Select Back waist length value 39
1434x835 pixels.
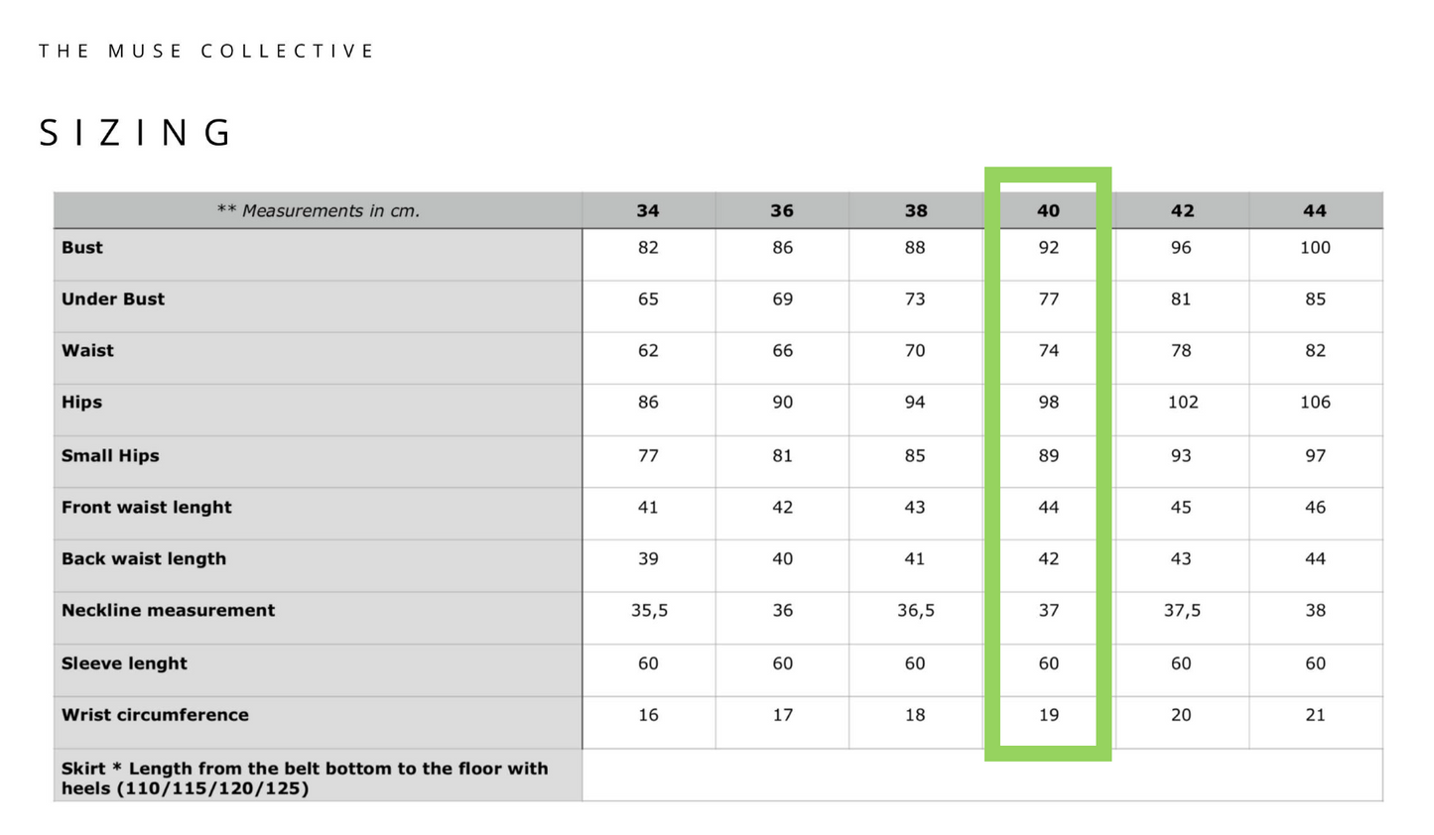tap(648, 558)
